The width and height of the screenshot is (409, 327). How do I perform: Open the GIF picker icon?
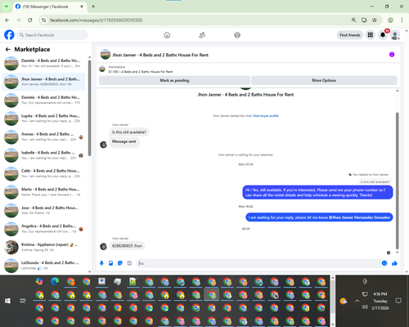coord(129,263)
